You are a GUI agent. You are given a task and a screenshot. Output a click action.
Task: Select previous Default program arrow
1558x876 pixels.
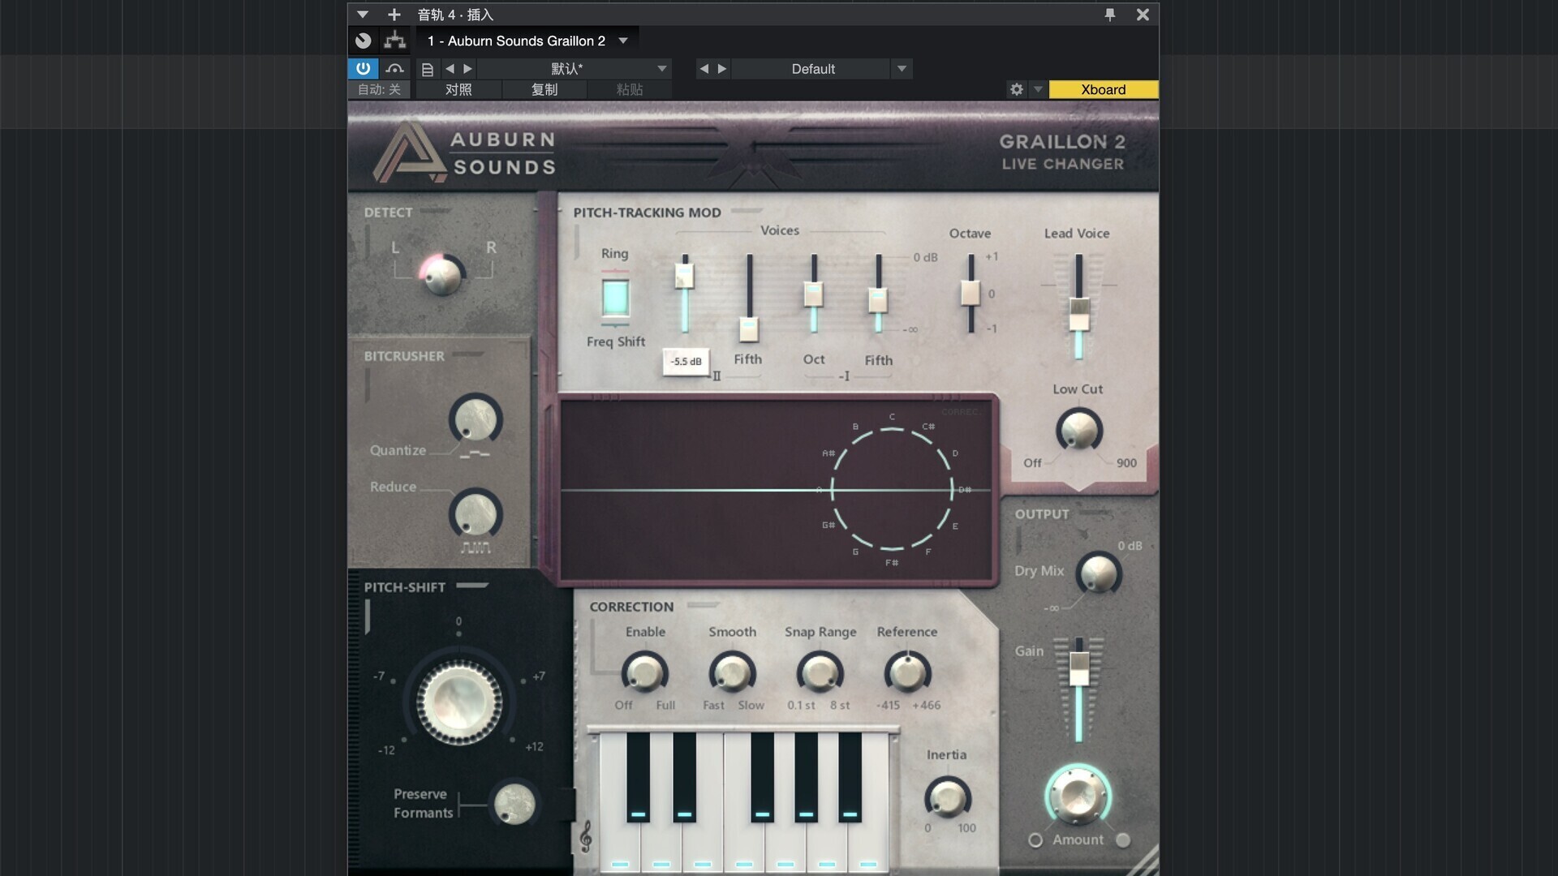pos(704,69)
